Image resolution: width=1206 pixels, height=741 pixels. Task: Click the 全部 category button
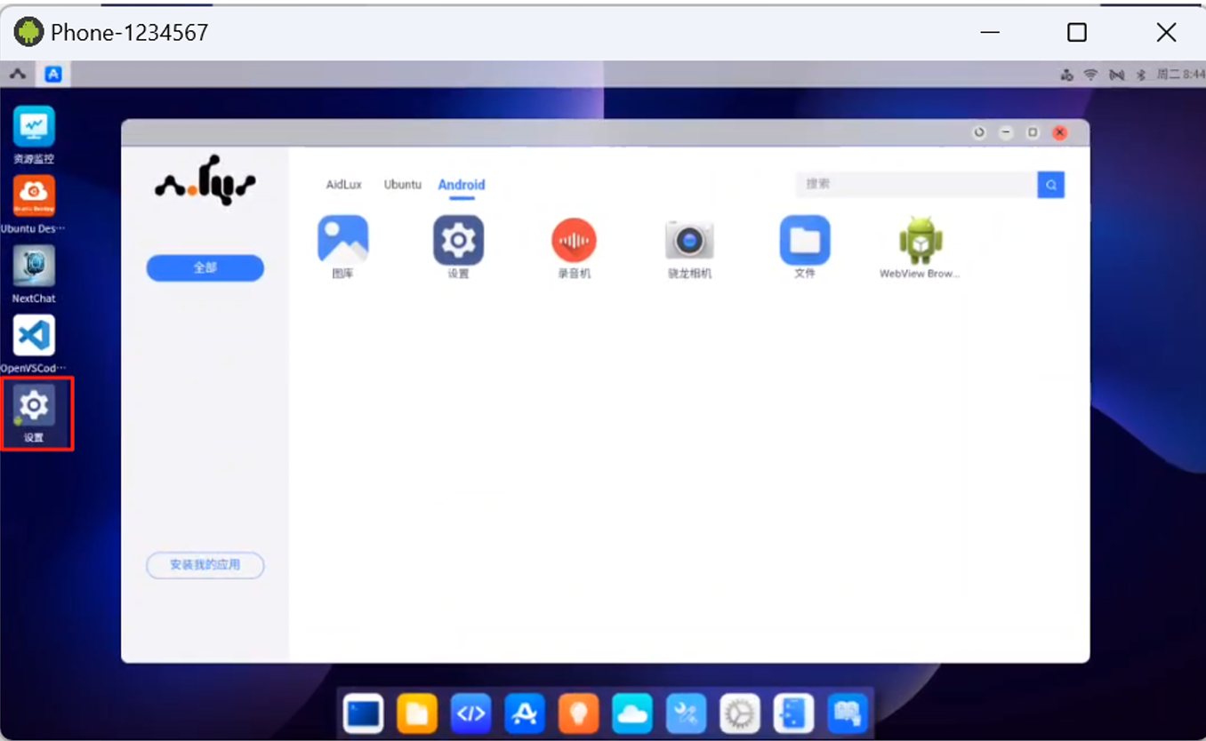pyautogui.click(x=205, y=267)
